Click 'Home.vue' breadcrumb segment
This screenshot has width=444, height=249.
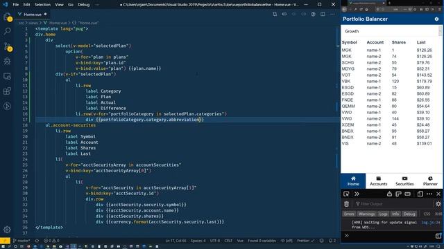[x=58, y=23]
